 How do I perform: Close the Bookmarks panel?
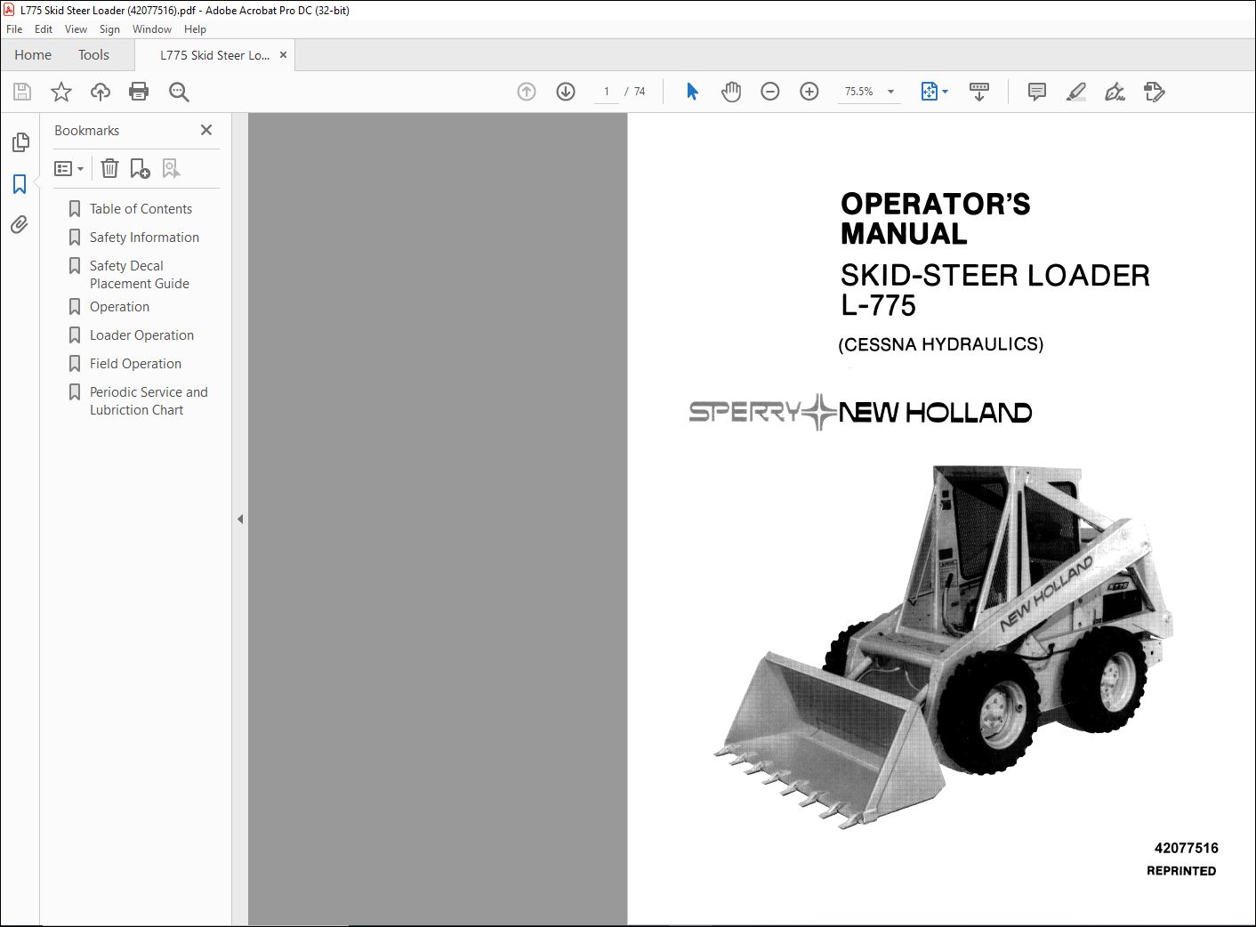[x=206, y=130]
